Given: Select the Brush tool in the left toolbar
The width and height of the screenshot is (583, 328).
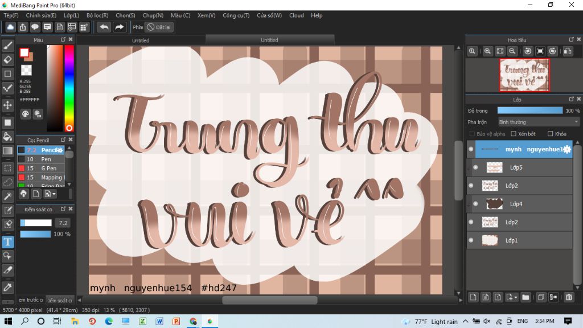Looking at the screenshot, I should tap(8, 46).
